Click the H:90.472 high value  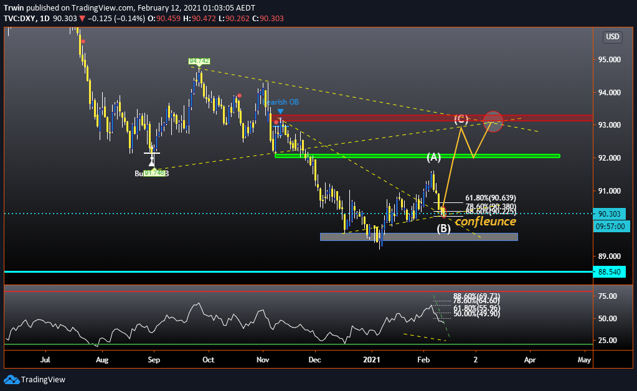[x=199, y=19]
